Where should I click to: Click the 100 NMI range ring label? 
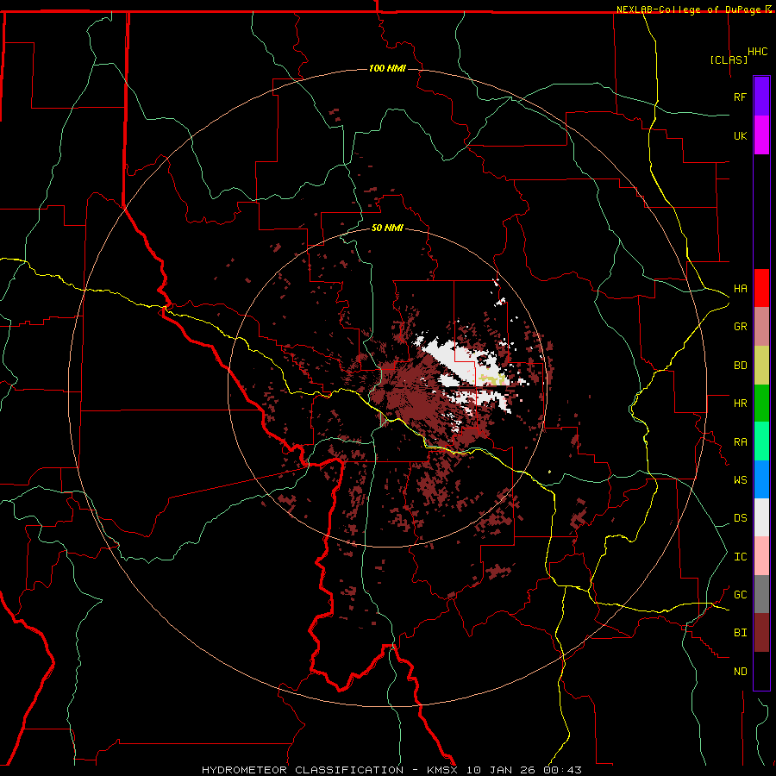(x=387, y=68)
